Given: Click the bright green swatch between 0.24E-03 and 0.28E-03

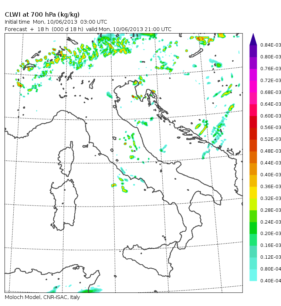Looking at the screenshot, I should (253, 216).
